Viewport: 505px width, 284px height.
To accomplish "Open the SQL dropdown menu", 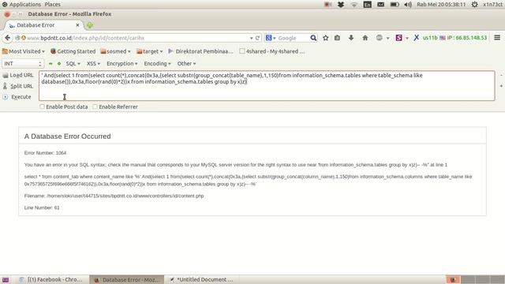I will coord(73,64).
